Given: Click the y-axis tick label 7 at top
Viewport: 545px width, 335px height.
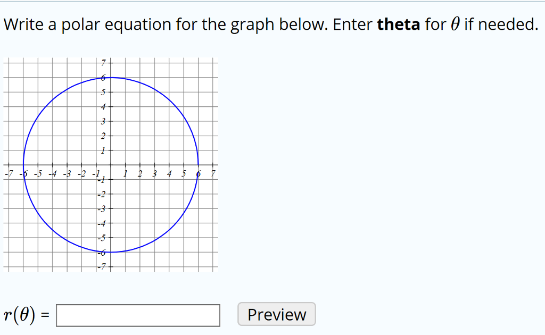Looking at the screenshot, I should pyautogui.click(x=103, y=64).
